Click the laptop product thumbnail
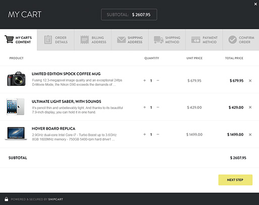 tap(16, 133)
